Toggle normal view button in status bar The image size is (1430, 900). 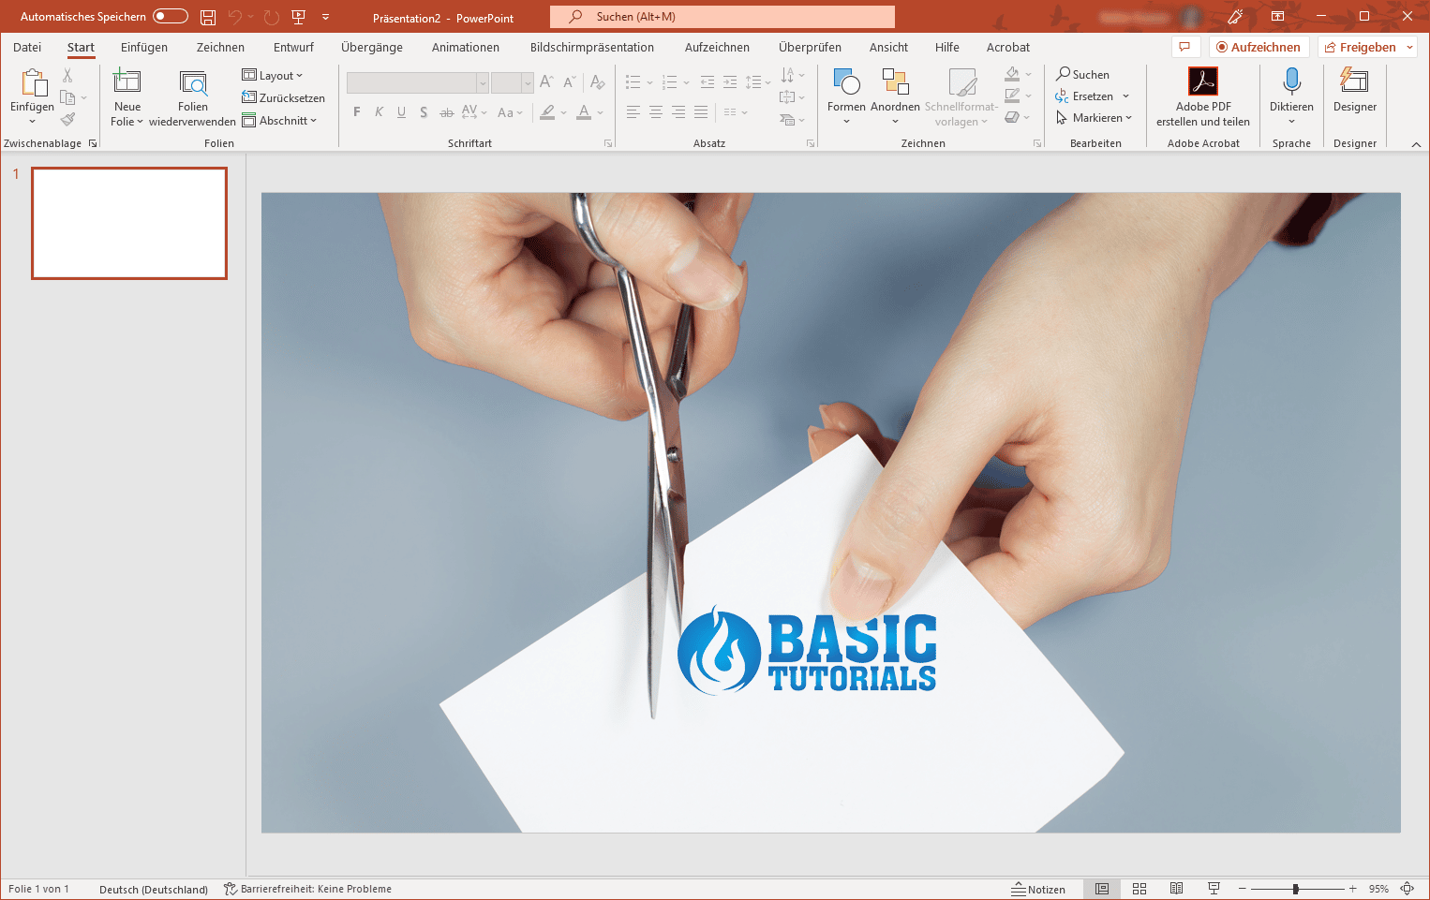[1102, 889]
